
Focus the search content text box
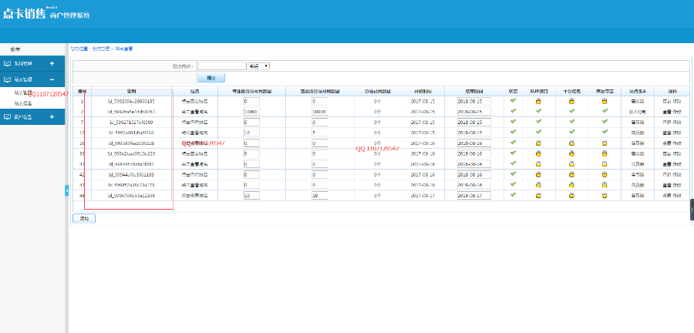[222, 66]
